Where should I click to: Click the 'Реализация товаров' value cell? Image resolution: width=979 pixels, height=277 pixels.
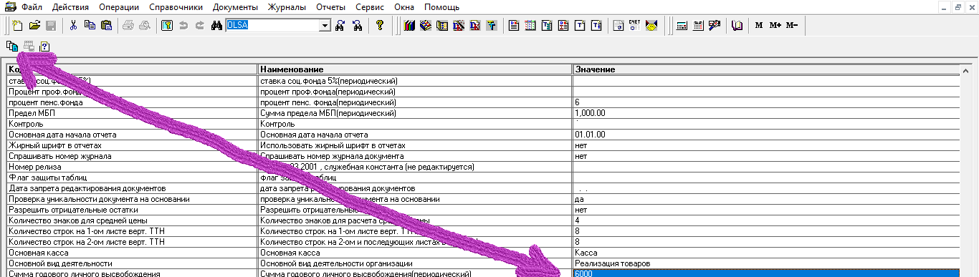765,263
